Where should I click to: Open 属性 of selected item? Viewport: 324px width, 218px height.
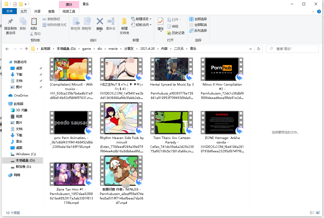pos(160,24)
